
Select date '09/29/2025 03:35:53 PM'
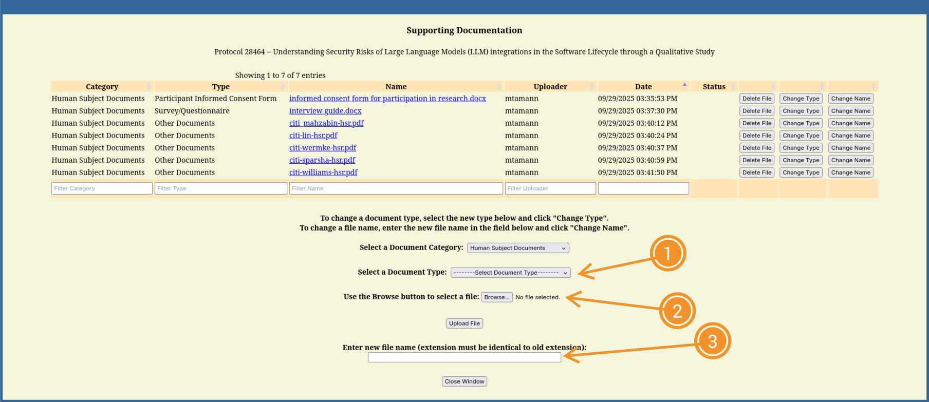click(x=638, y=99)
